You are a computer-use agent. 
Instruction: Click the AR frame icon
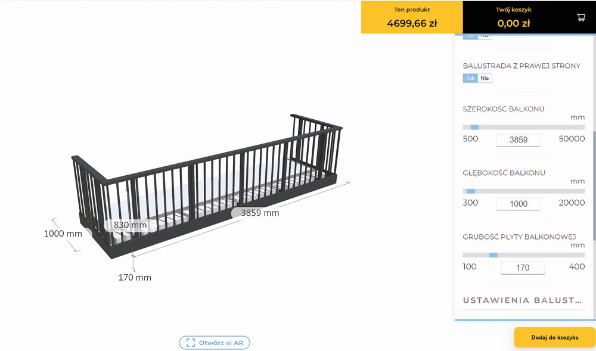point(191,343)
